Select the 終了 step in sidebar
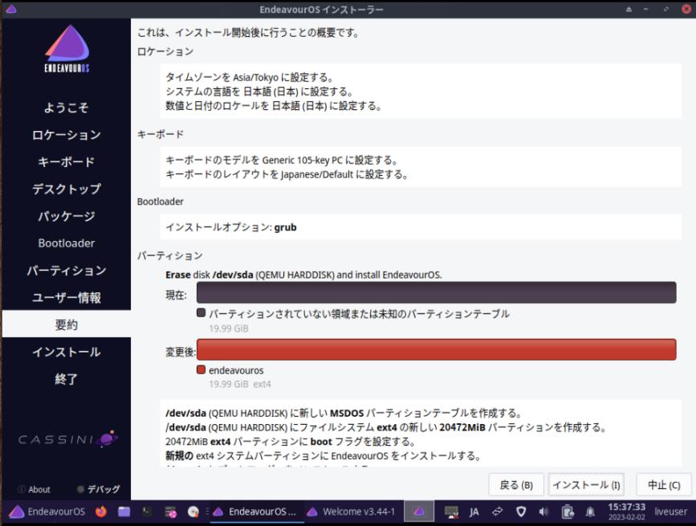This screenshot has width=696, height=526. click(x=66, y=378)
